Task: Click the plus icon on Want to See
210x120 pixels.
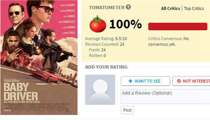Action: [x=130, y=81]
